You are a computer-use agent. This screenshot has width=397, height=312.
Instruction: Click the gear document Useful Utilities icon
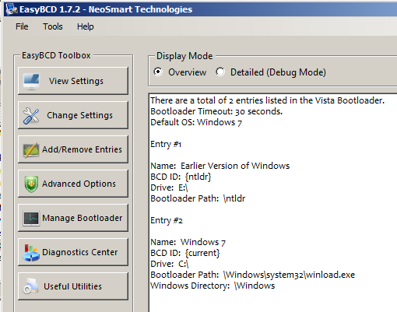pyautogui.click(x=30, y=286)
